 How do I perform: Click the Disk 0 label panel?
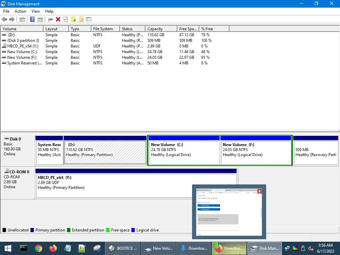point(18,150)
